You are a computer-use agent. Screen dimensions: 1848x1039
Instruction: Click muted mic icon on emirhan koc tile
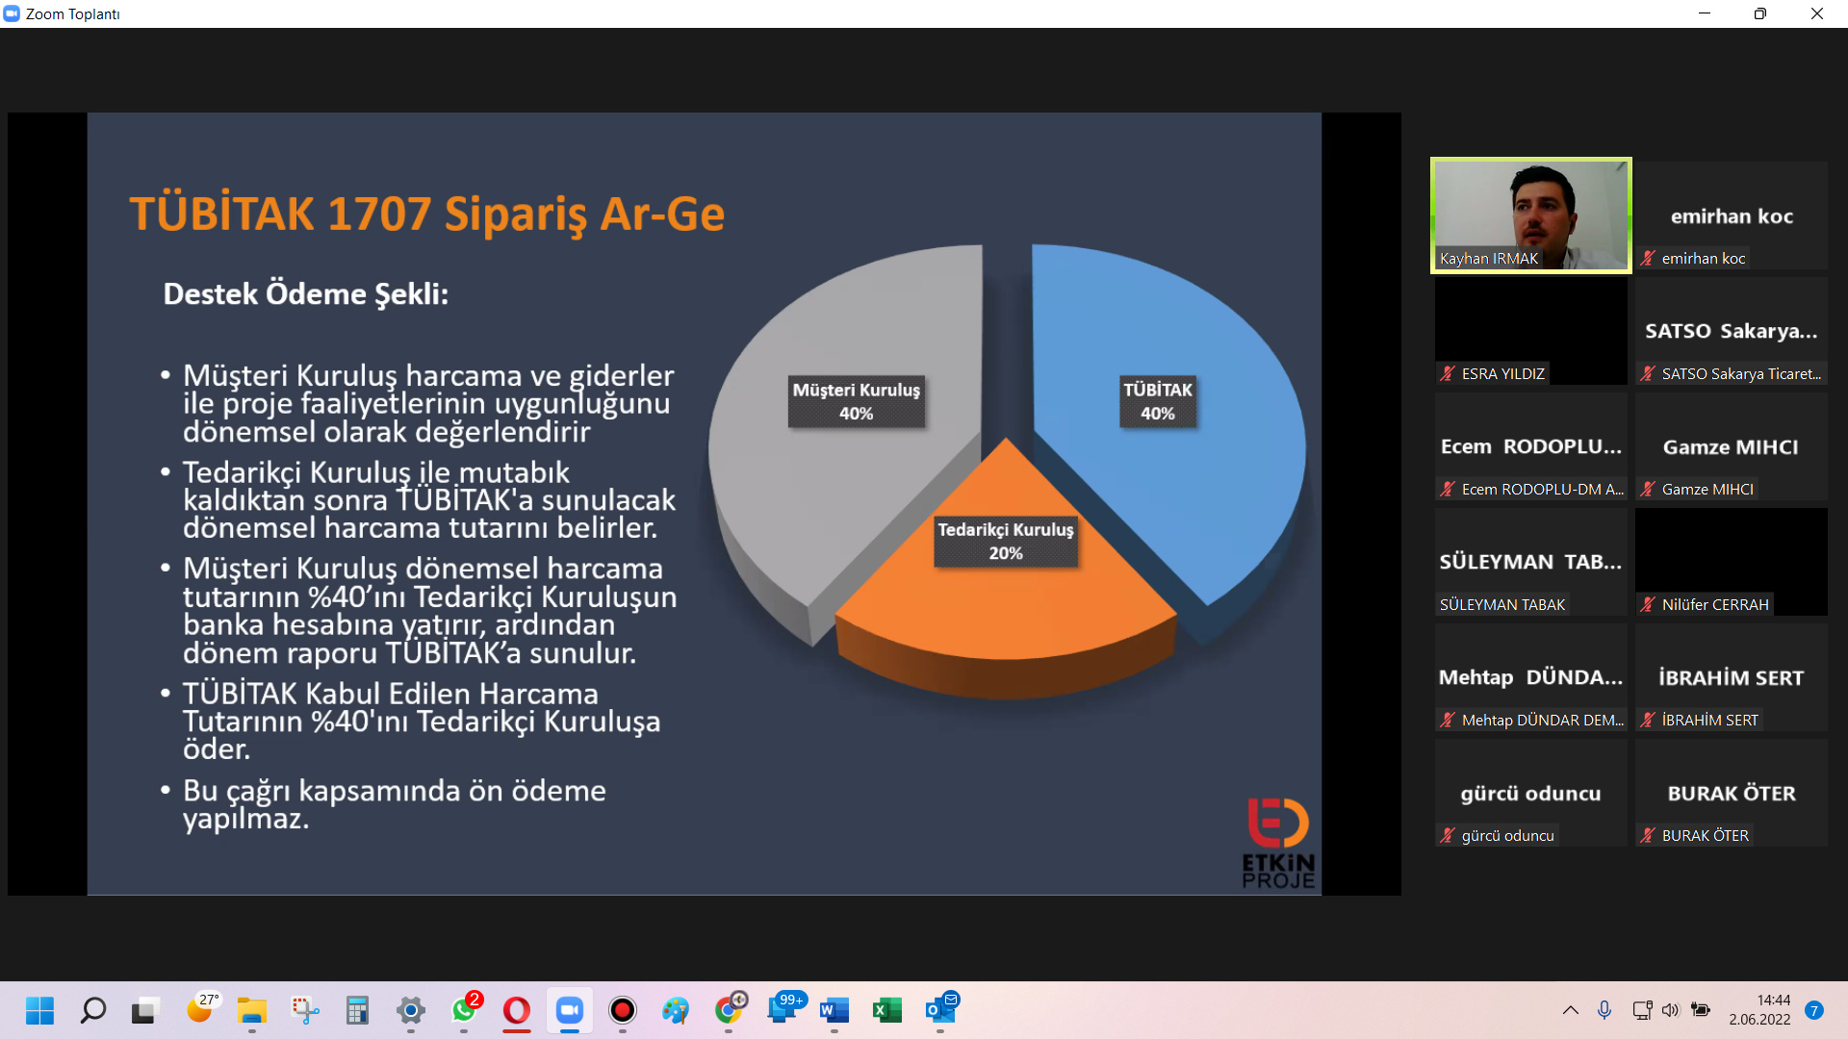click(1648, 258)
